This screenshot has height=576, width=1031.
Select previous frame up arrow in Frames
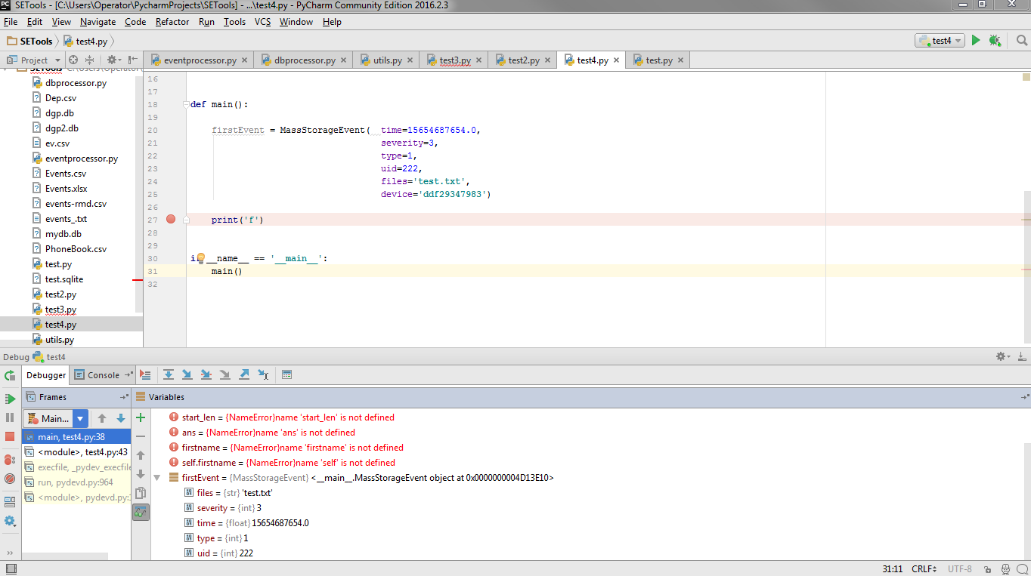pyautogui.click(x=102, y=418)
